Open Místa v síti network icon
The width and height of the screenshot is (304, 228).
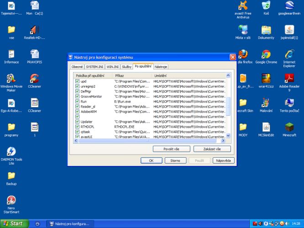pos(243,32)
